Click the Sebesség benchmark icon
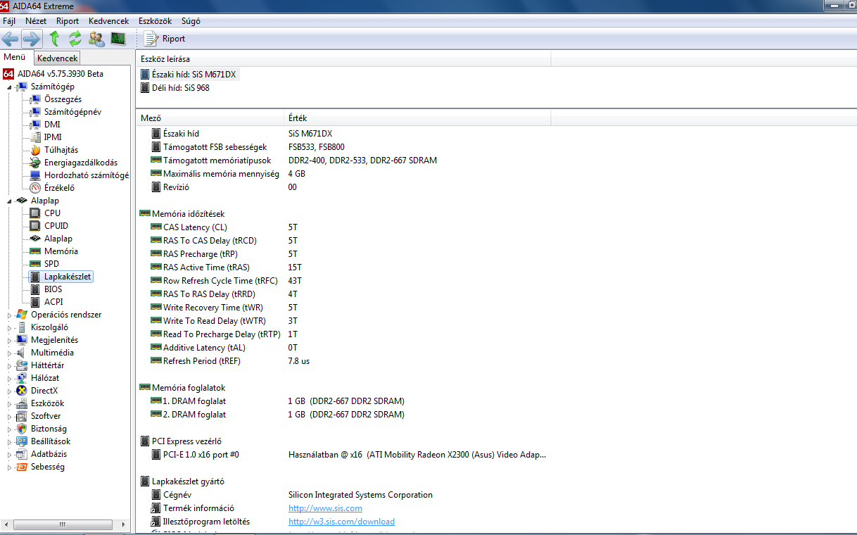 pos(22,467)
